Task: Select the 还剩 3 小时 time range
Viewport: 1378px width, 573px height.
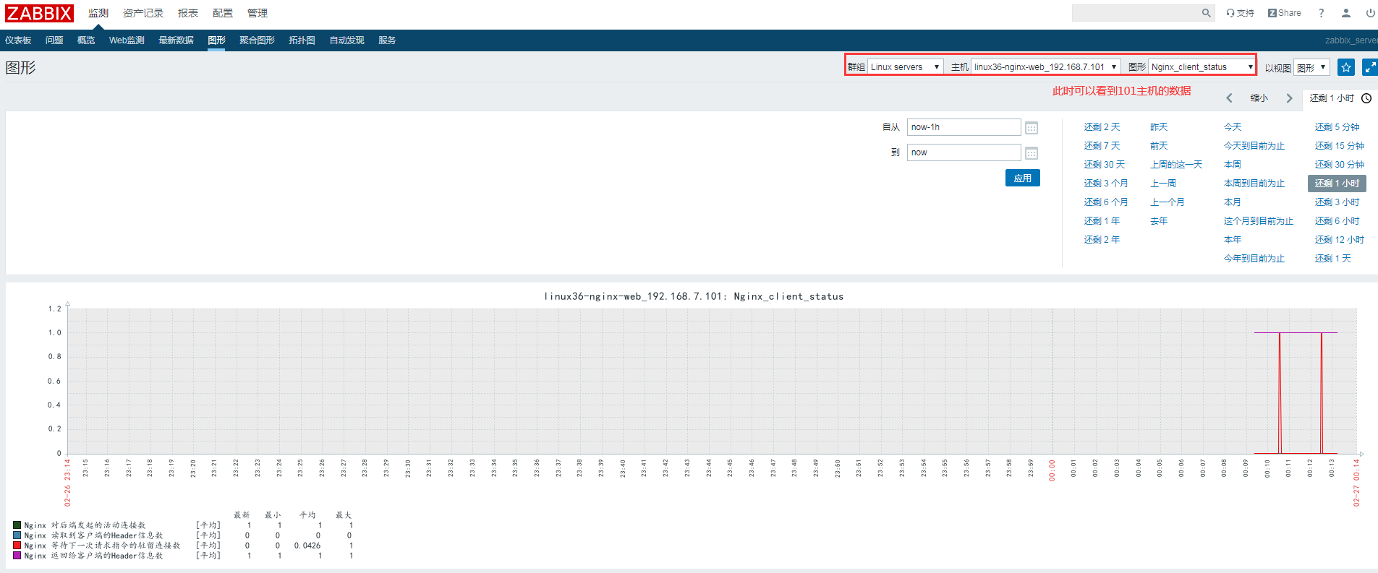Action: point(1337,202)
